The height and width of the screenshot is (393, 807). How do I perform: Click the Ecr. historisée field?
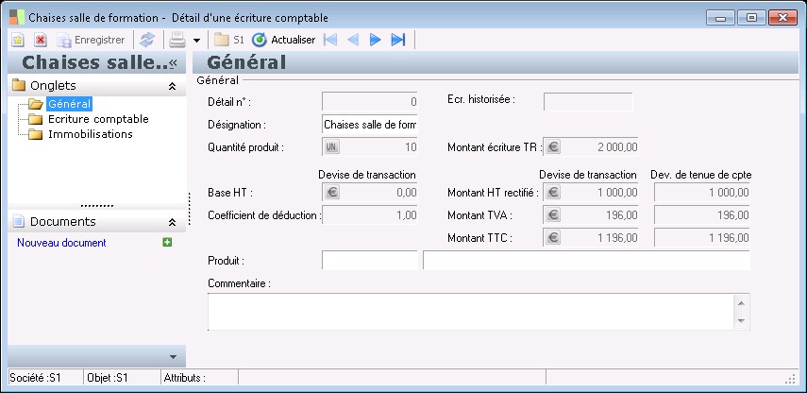[588, 101]
